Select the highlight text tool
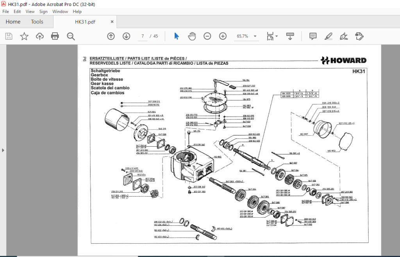Viewport: 400px width, 257px height. pos(328,36)
